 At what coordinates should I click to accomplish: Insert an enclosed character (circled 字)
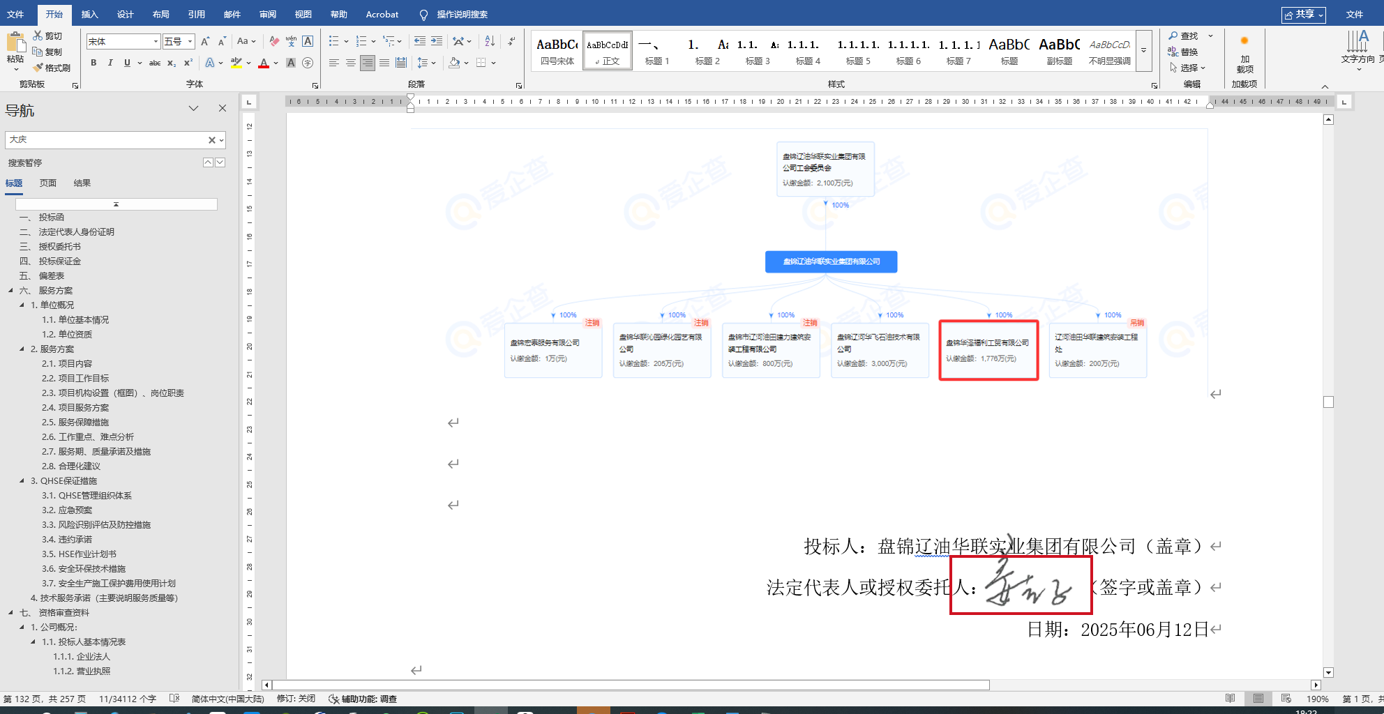[x=308, y=63]
